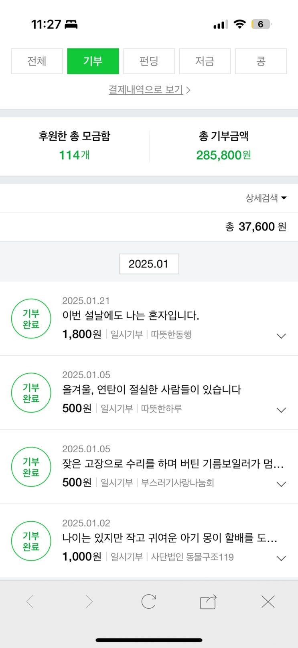Expand the 아기 몽이 할배 donation entry
Image resolution: width=298 pixels, height=648 pixels.
point(282,559)
